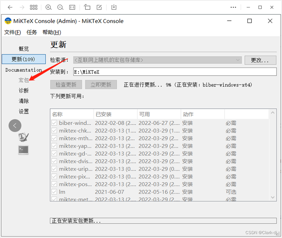Switch to the 概览 page
This screenshot has width=282, height=238.
pos(24,49)
